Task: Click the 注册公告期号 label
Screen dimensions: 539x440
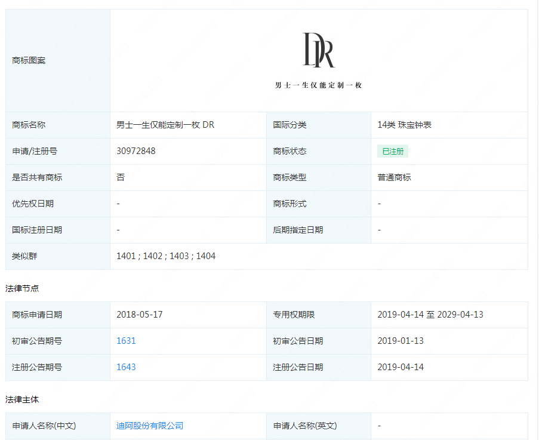Action: (x=37, y=367)
